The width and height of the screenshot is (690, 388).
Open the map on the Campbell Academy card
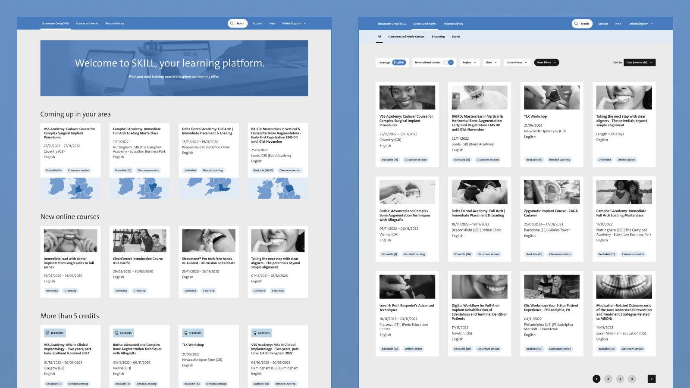(x=139, y=188)
